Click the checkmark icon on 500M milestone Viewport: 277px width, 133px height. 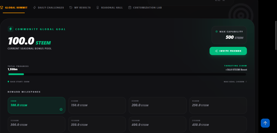point(61,110)
